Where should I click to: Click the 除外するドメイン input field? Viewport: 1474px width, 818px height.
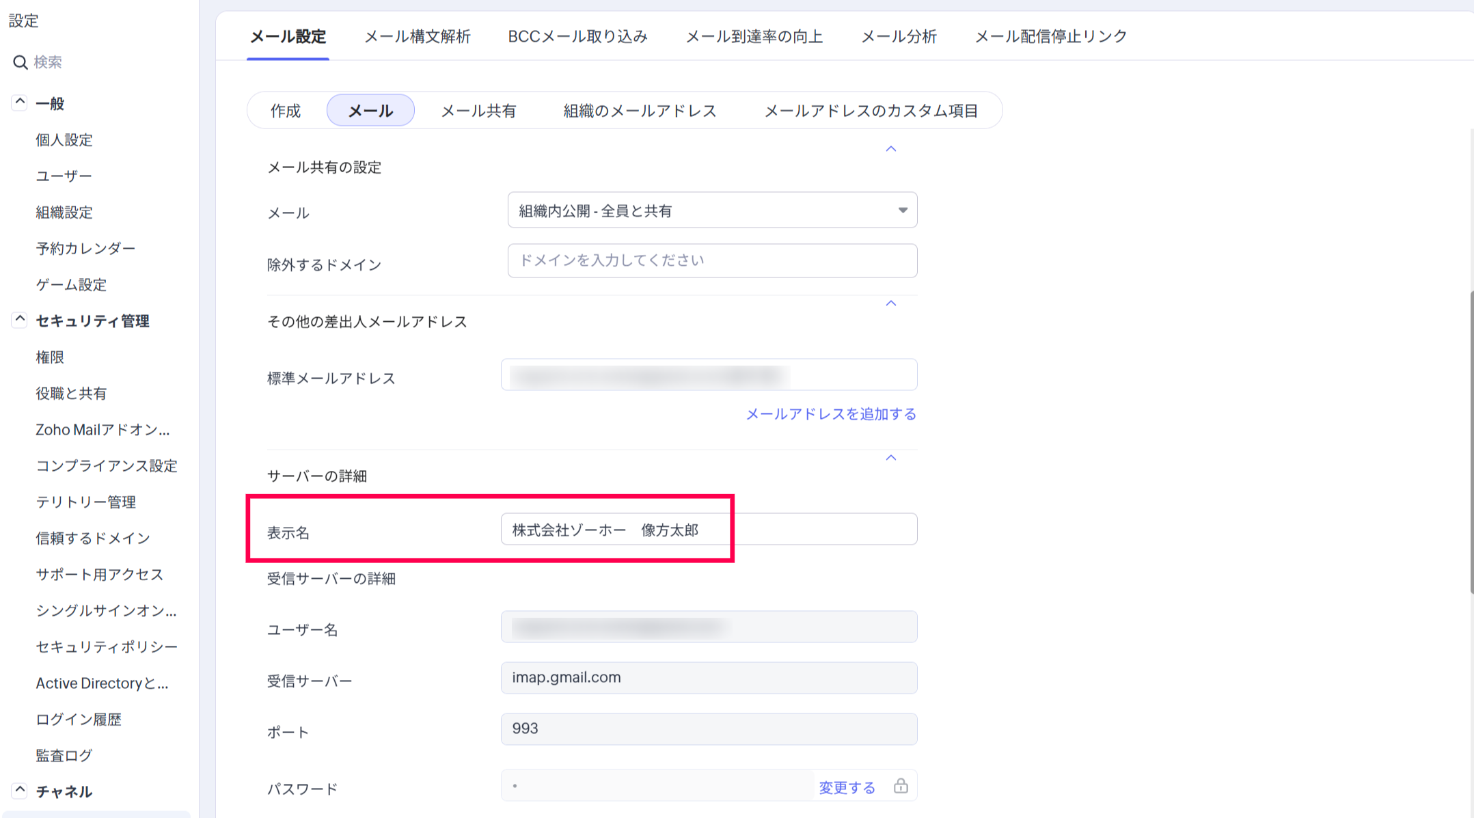[711, 260]
